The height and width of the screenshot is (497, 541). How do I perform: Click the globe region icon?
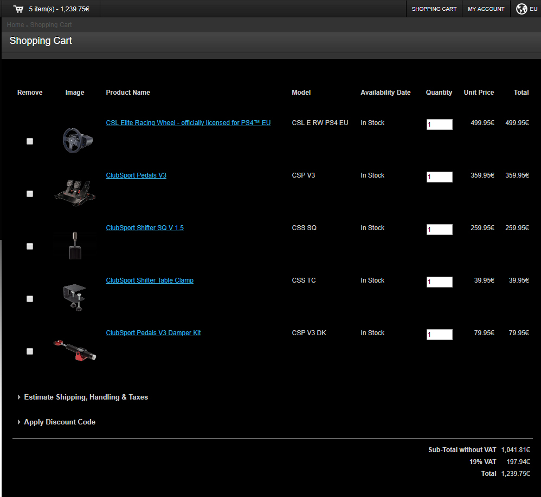point(521,9)
